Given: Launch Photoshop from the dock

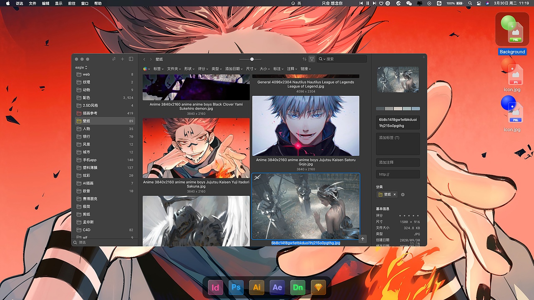Looking at the screenshot, I should [236, 287].
